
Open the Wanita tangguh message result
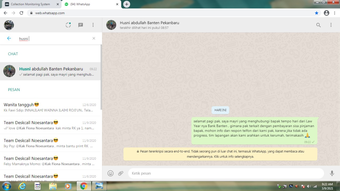tap(50, 107)
